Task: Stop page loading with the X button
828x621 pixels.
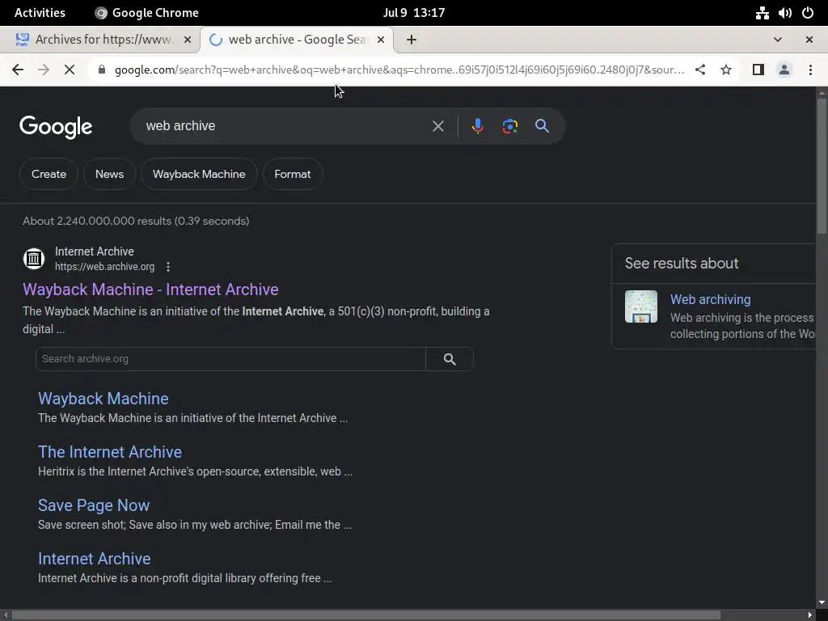Action: pyautogui.click(x=70, y=70)
